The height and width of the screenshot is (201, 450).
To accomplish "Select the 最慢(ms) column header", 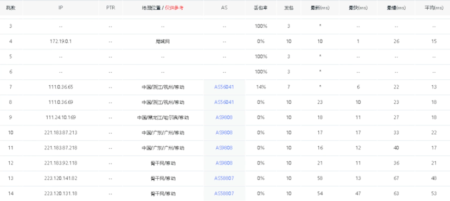I will coord(396,8).
